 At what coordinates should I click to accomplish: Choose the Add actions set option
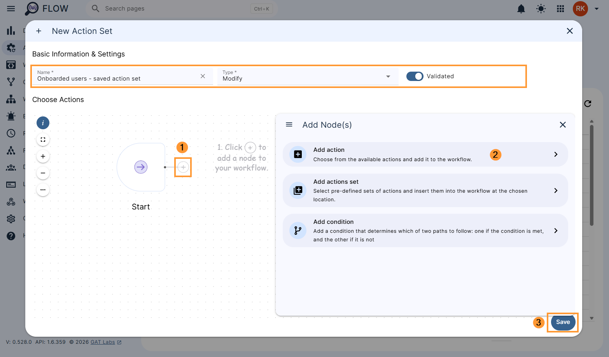tap(425, 190)
